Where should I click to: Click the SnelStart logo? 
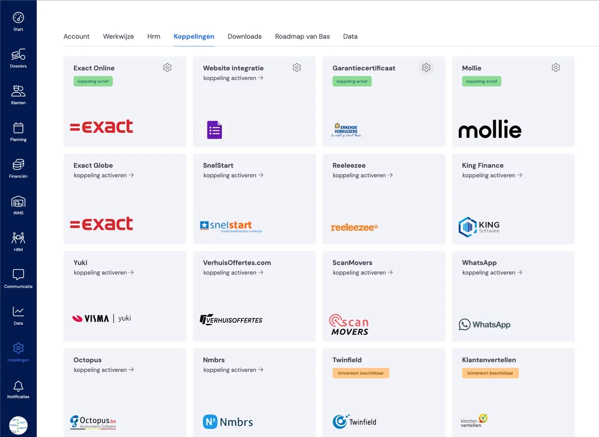(x=231, y=227)
